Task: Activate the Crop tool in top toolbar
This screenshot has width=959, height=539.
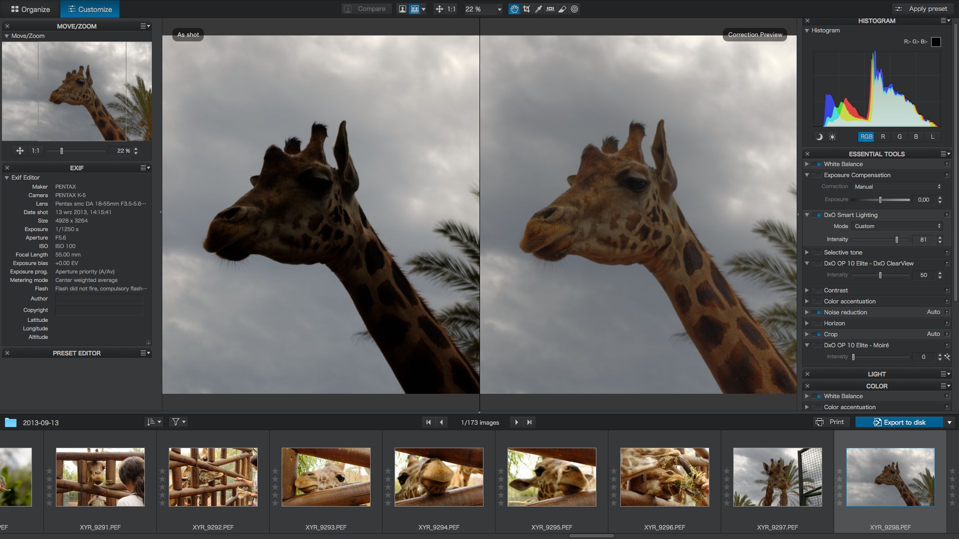Action: pos(526,9)
